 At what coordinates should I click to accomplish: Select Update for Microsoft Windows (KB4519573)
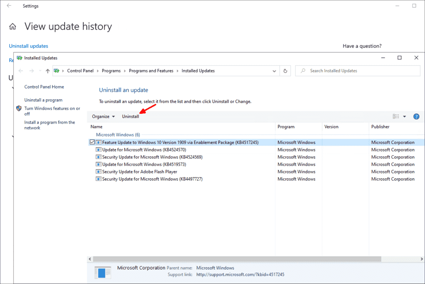coord(144,164)
